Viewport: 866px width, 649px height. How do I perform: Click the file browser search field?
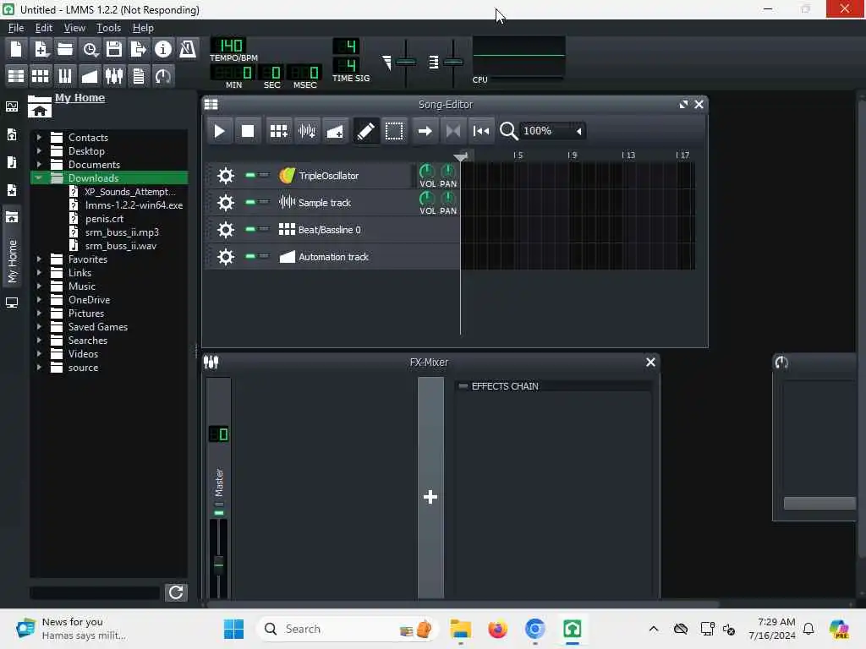point(95,592)
